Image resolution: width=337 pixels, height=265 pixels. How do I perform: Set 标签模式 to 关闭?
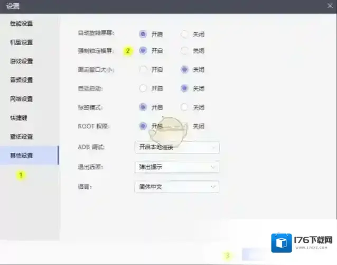pyautogui.click(x=184, y=107)
